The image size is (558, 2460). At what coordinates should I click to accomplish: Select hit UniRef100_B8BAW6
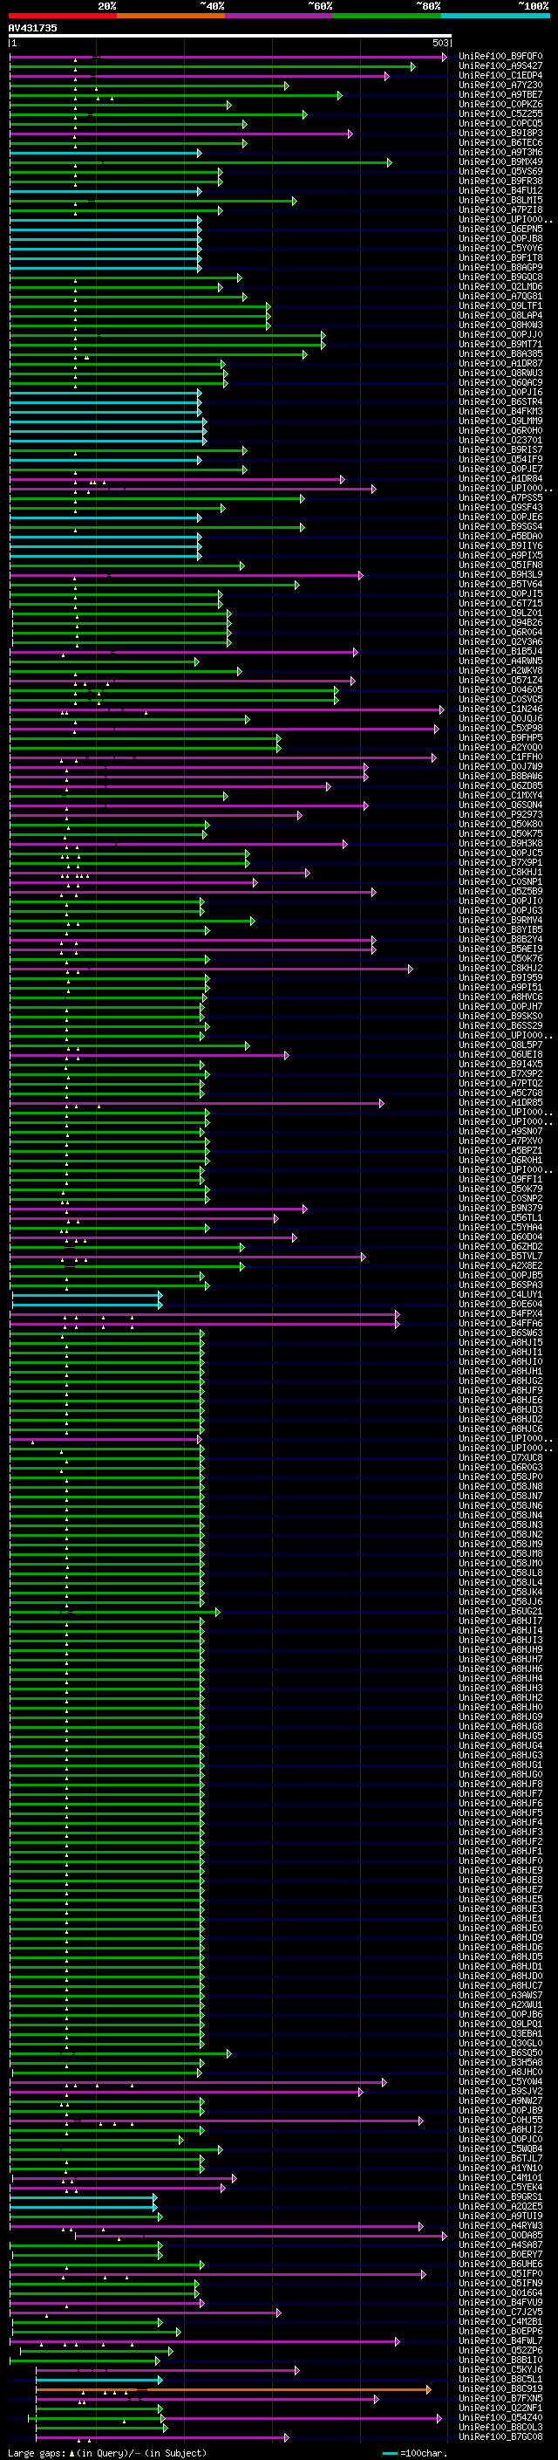pyautogui.click(x=500, y=777)
